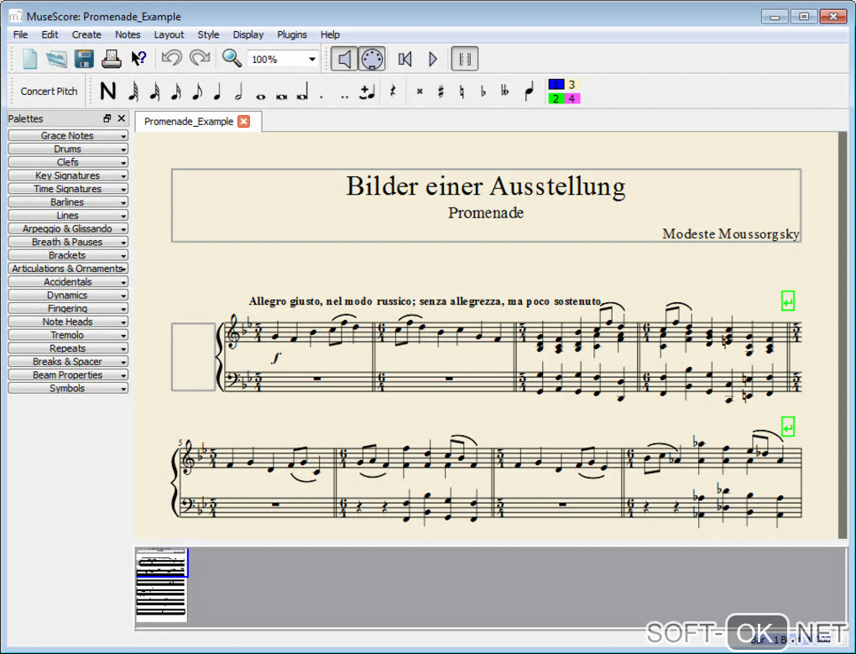The image size is (856, 654).
Task: Undo the last action
Action: point(171,58)
